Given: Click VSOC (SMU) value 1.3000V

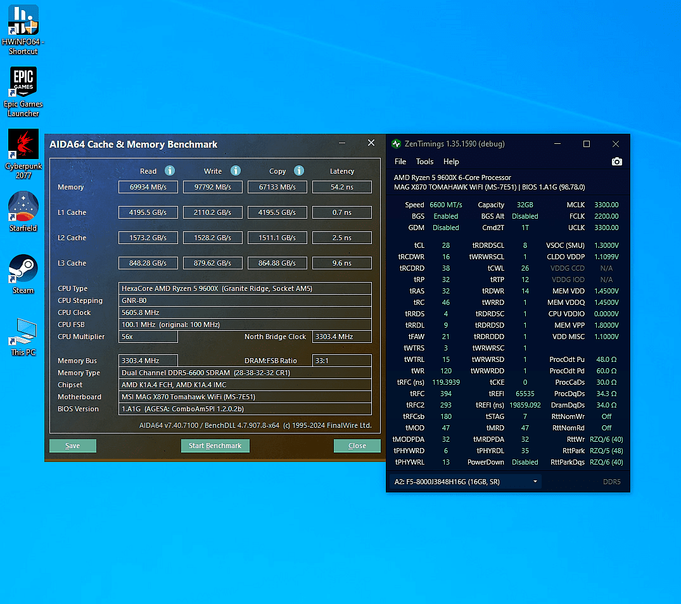Looking at the screenshot, I should coord(606,245).
